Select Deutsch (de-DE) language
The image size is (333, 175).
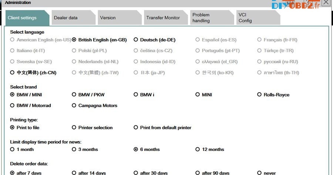tap(155, 40)
